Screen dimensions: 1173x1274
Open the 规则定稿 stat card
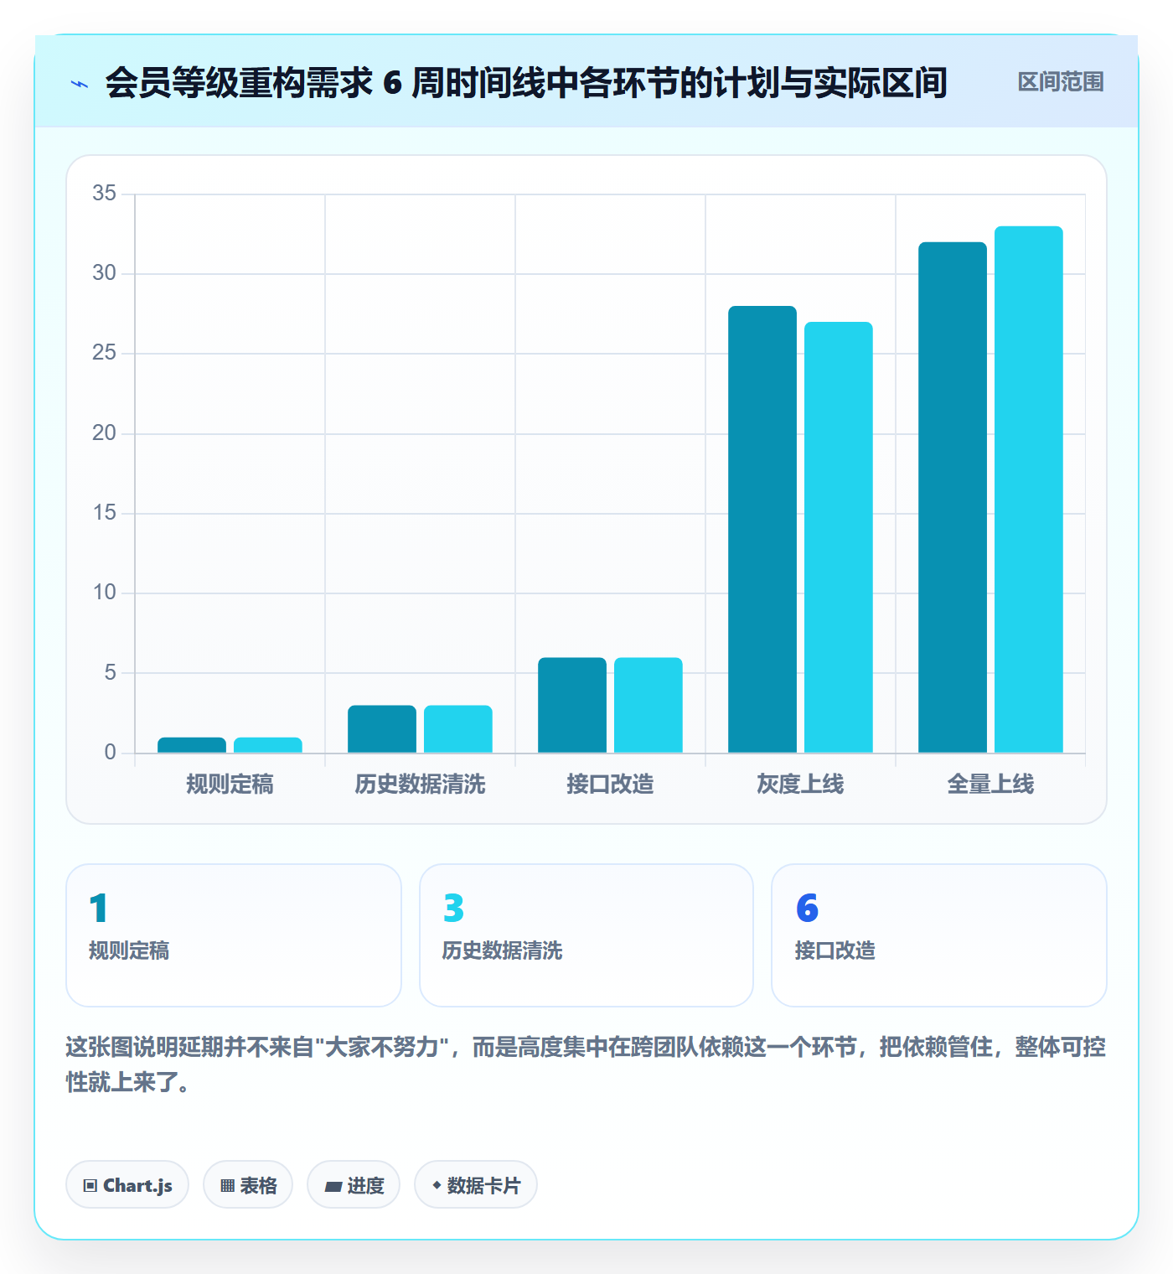click(x=234, y=935)
